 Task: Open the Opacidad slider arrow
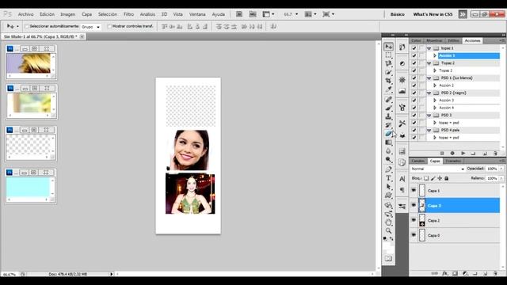(x=501, y=169)
